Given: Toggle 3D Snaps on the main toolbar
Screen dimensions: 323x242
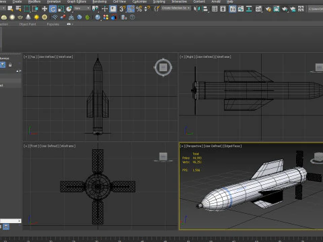Looking at the screenshot, I should 122,9.
